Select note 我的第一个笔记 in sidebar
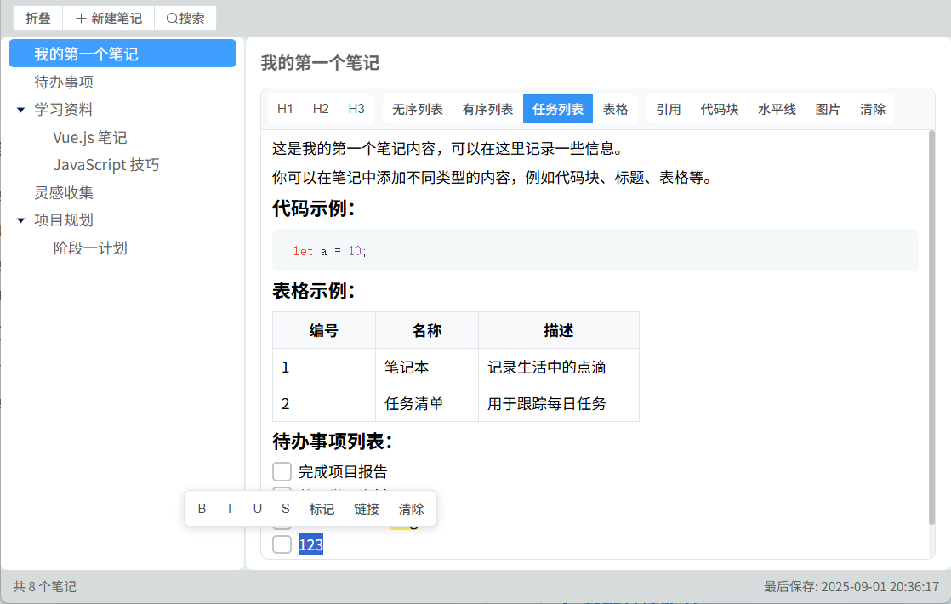This screenshot has height=604, width=951. pos(122,54)
